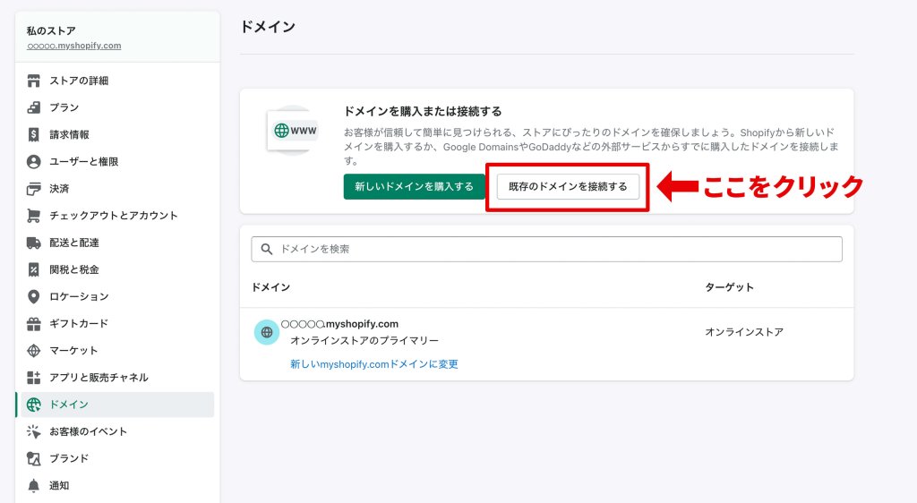Click the green domains globe icon

click(x=34, y=405)
